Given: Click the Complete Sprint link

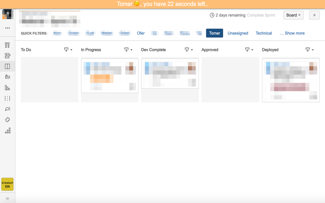Looking at the screenshot, I should click(x=261, y=15).
